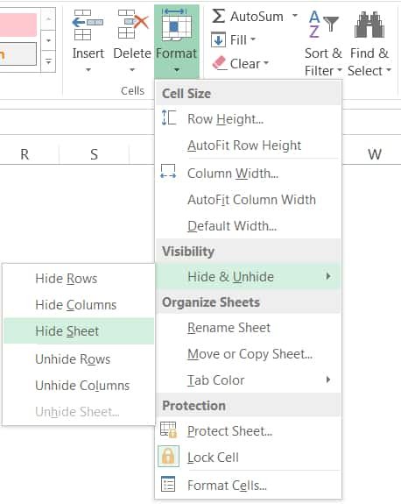Select the pink cell style swatch
This screenshot has width=401, height=504.
point(18,25)
